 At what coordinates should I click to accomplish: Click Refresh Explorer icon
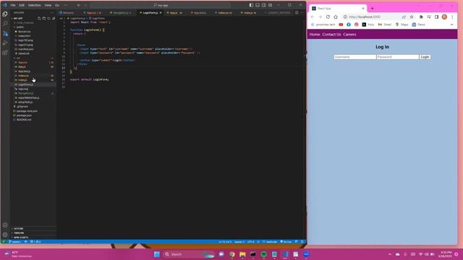pyautogui.click(x=48, y=18)
